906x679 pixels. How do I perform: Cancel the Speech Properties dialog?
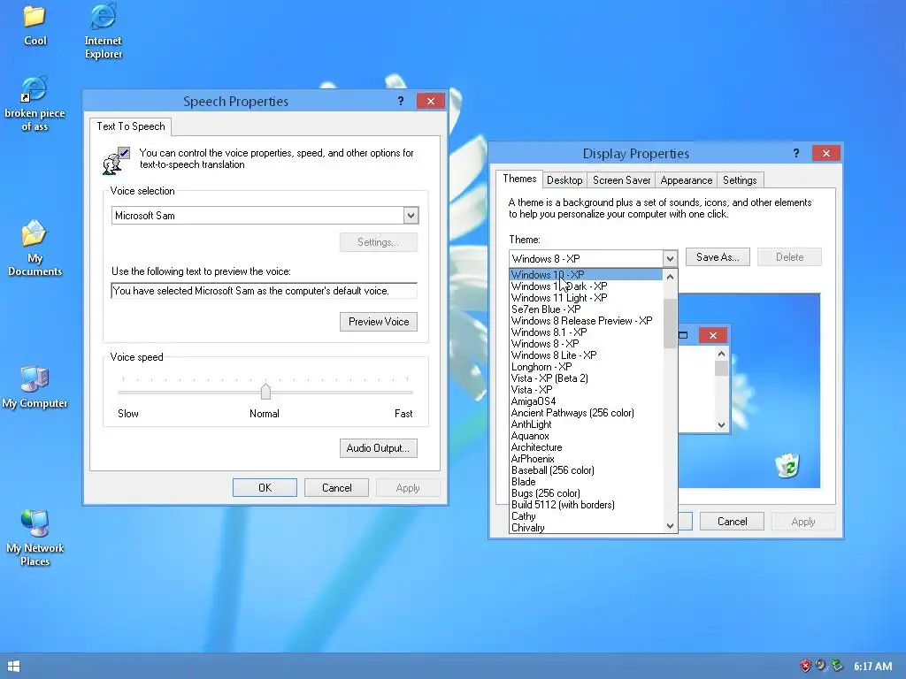pos(336,488)
